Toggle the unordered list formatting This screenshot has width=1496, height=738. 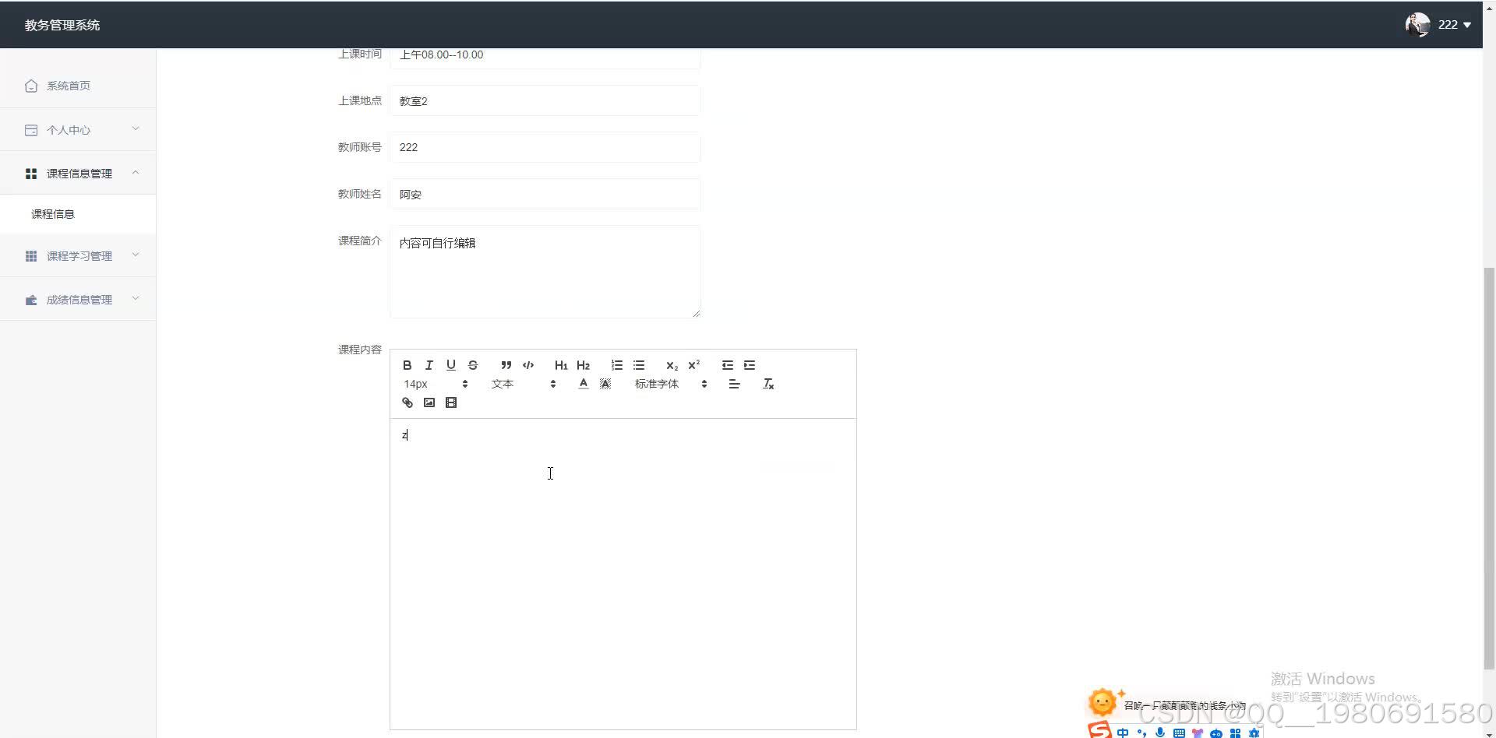(639, 364)
